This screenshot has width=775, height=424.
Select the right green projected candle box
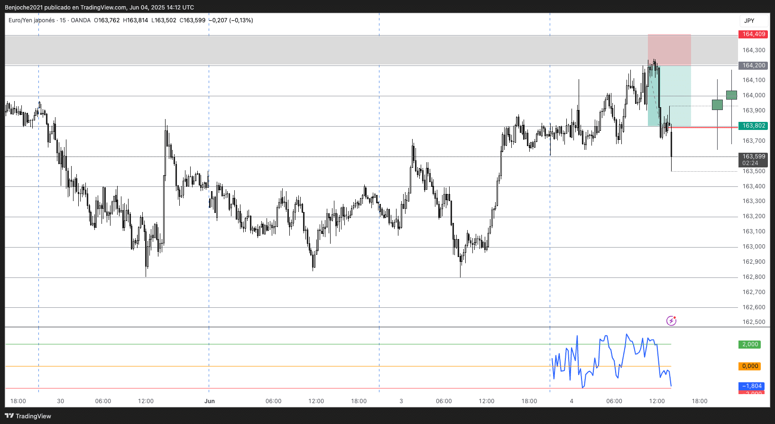(x=731, y=95)
